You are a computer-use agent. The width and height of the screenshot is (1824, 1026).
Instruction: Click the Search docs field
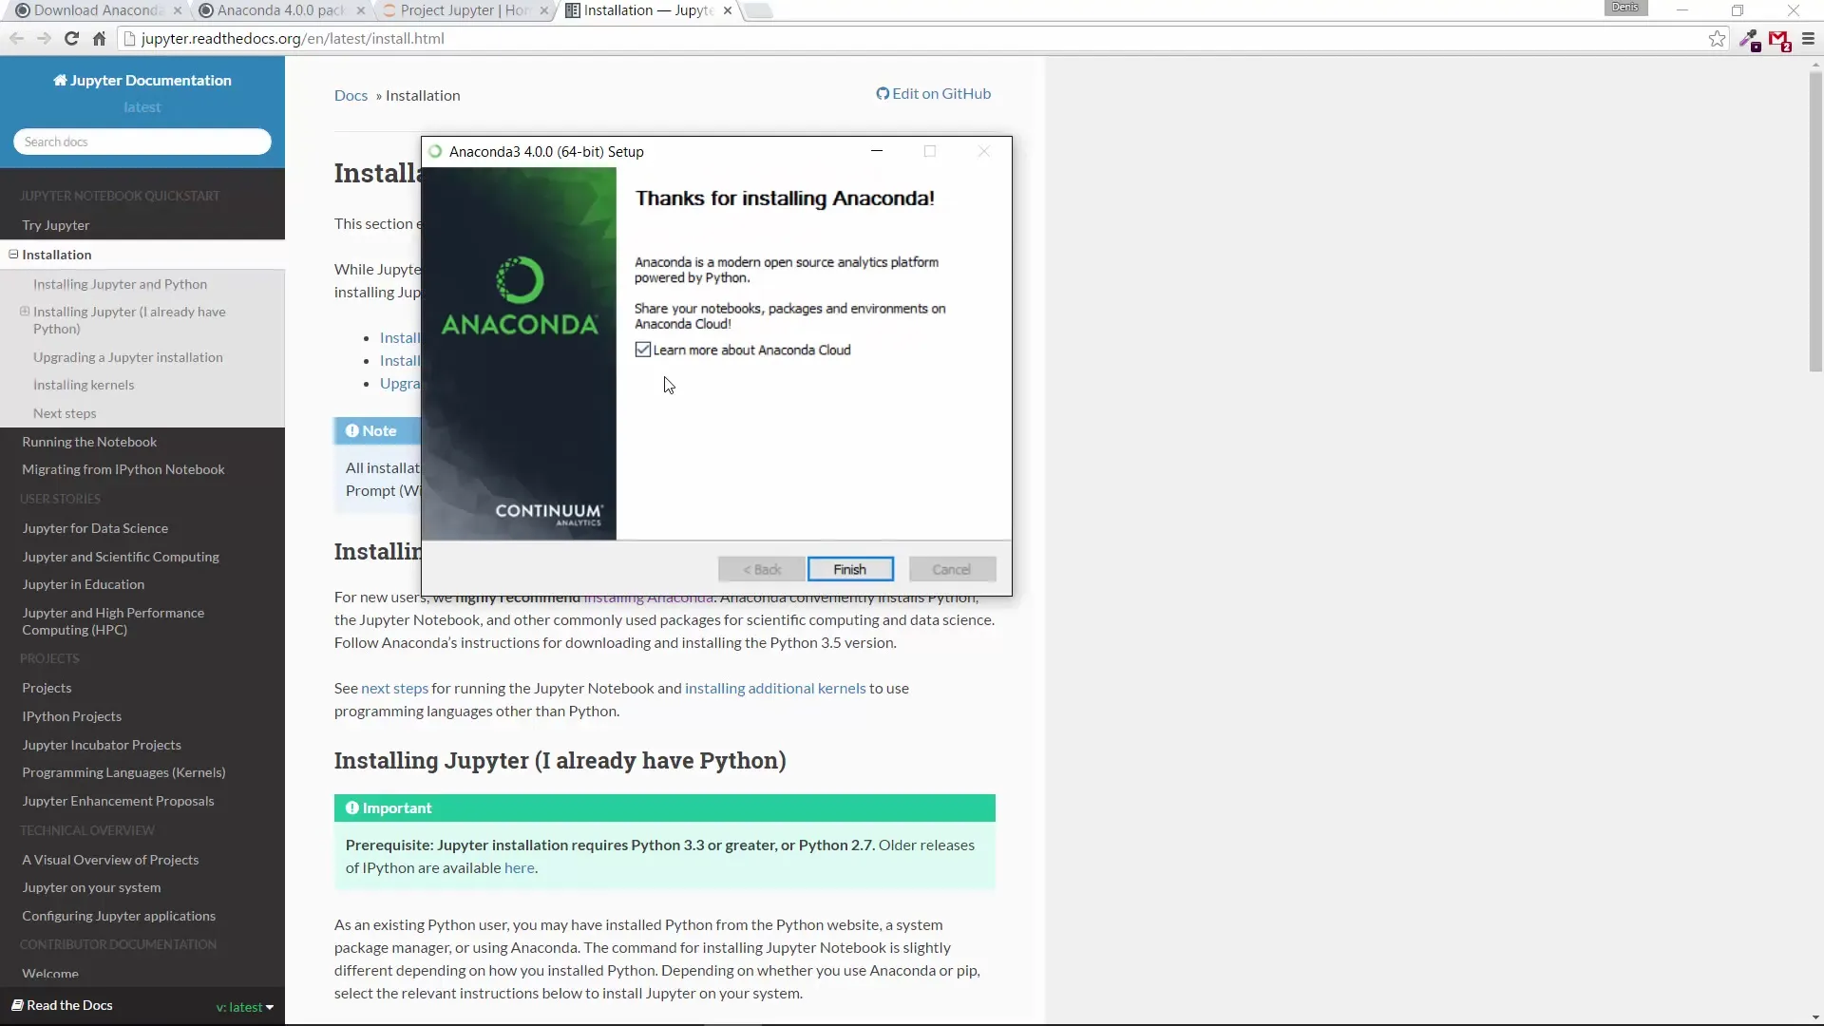tap(142, 142)
